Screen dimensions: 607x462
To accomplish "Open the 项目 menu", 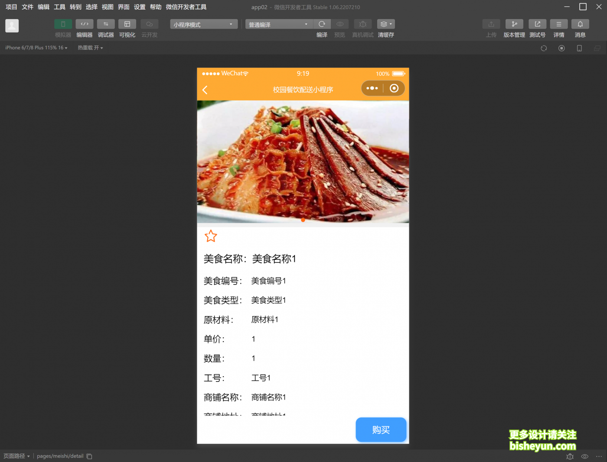I will 11,7.
